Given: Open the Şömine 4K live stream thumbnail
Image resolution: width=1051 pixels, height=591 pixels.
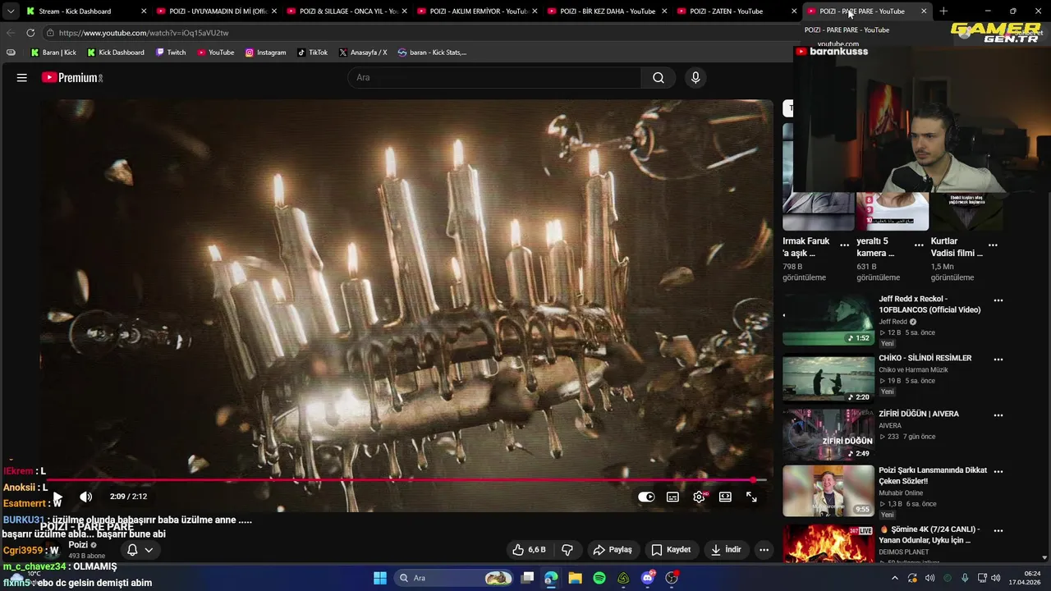Looking at the screenshot, I should point(828,543).
